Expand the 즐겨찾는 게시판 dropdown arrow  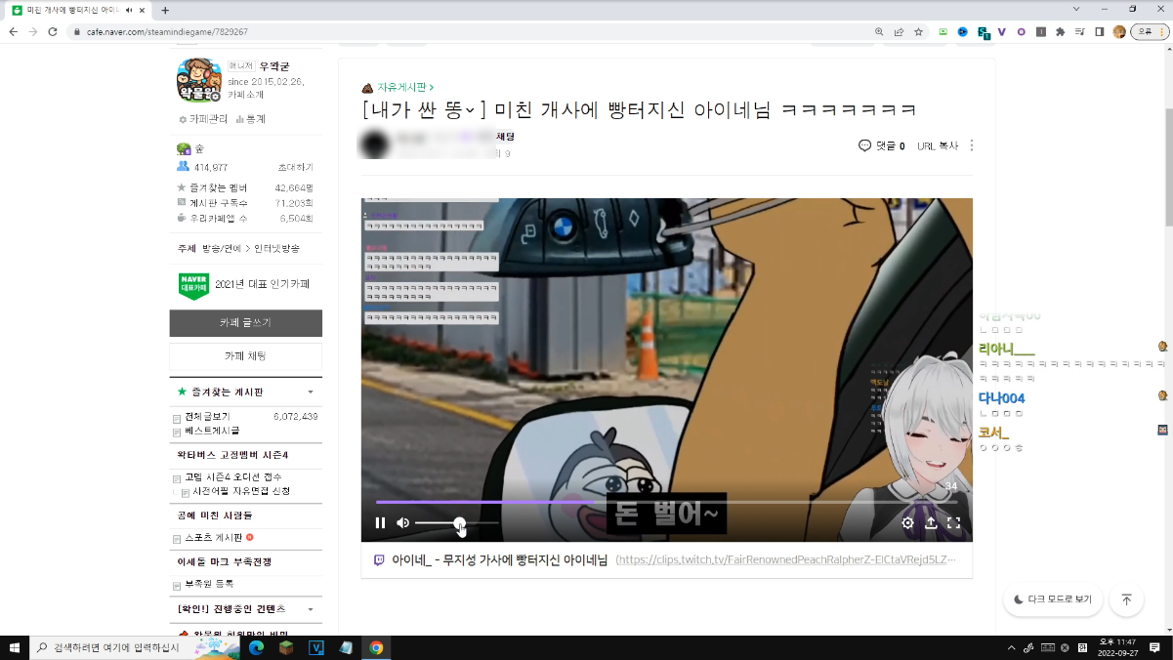click(311, 392)
